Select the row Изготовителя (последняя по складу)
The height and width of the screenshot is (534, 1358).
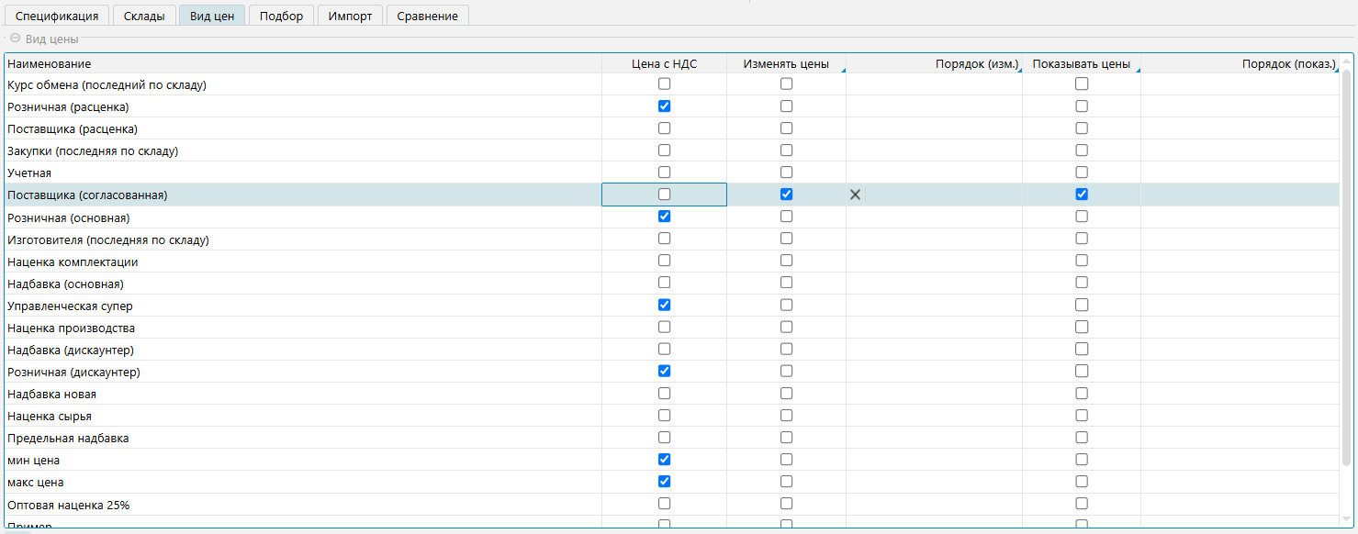(671, 239)
